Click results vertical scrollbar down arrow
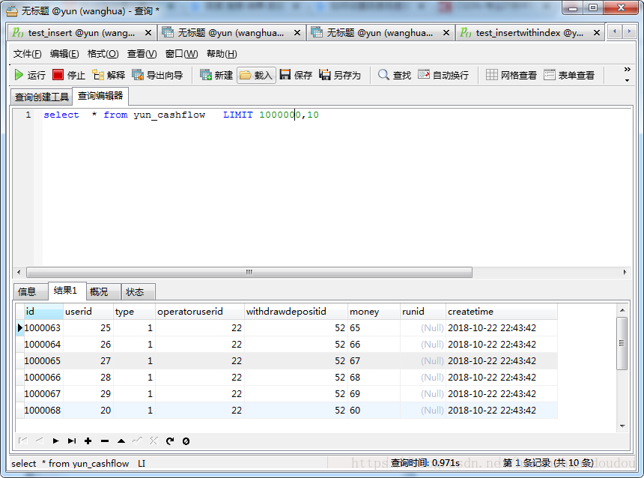Viewport: 644px width, 478px height. (x=622, y=426)
